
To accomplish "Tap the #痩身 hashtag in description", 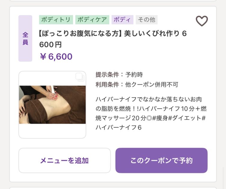I will pyautogui.click(x=160, y=118).
